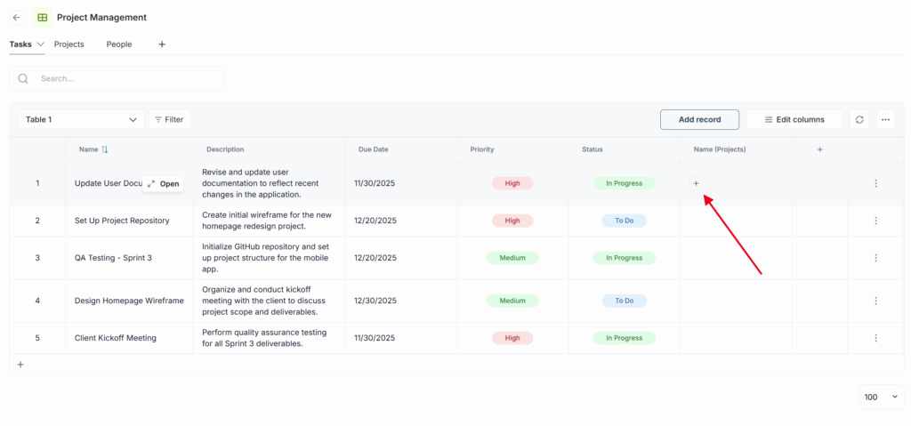911x426 pixels.
Task: Click the sort icon beside Name header
Action: [105, 149]
